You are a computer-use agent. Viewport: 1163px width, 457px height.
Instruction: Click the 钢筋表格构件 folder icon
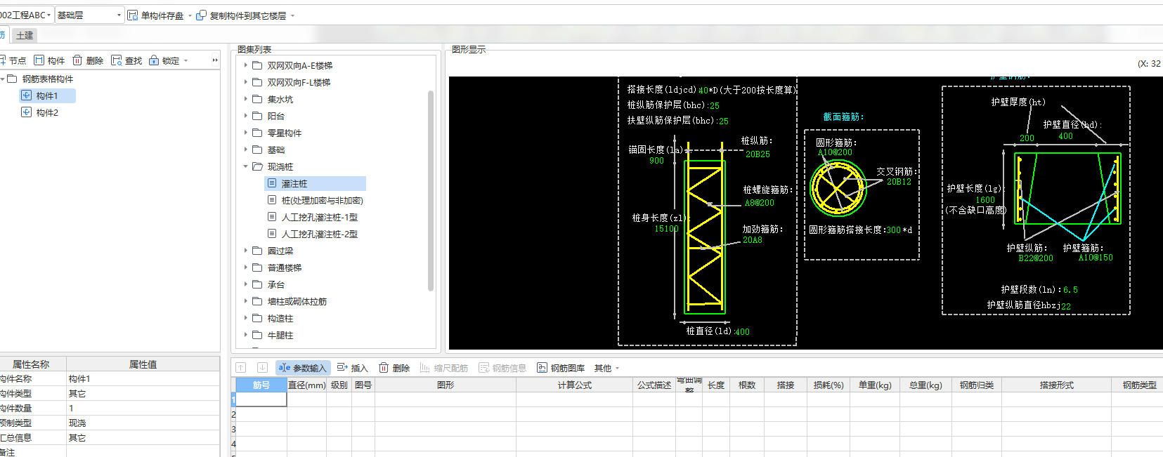pyautogui.click(x=12, y=79)
